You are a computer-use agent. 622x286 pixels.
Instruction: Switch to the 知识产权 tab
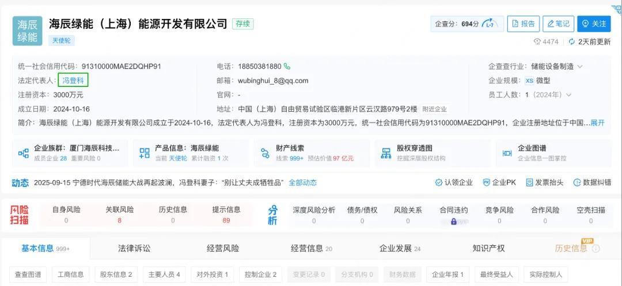pyautogui.click(x=489, y=249)
